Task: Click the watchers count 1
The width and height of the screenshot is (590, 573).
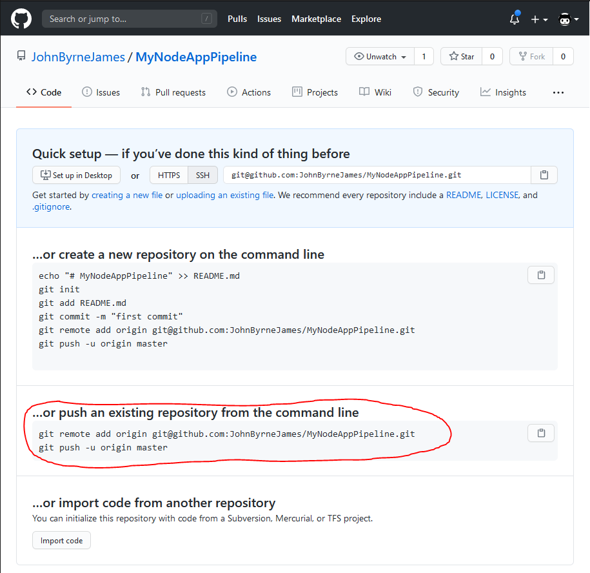Action: click(424, 57)
